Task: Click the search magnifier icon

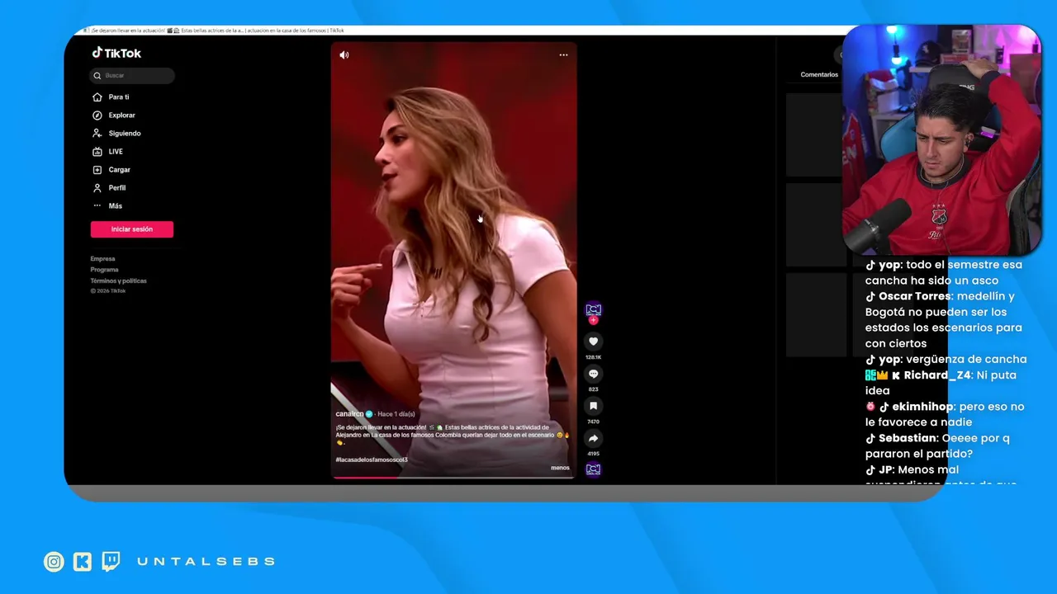Action: 97,76
